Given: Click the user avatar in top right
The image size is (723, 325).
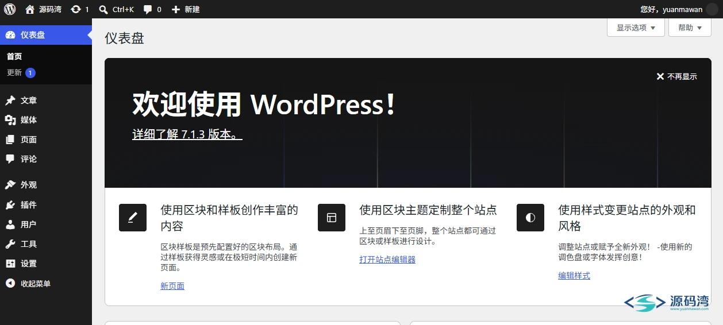Looking at the screenshot, I should [712, 9].
